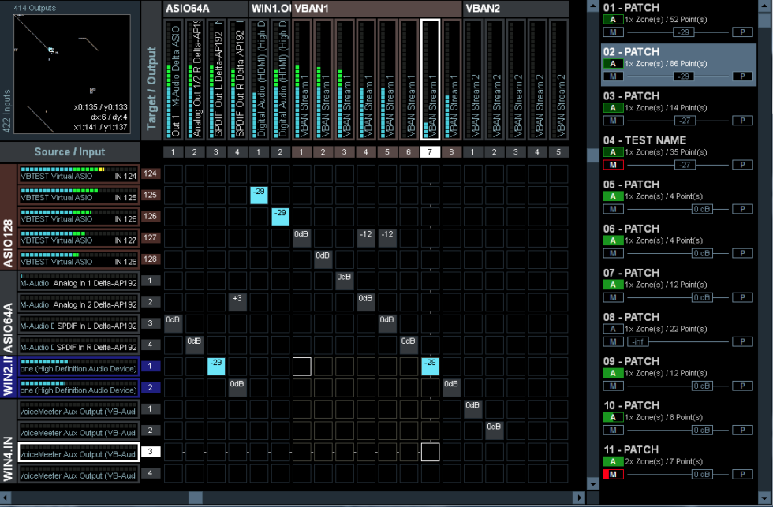The width and height of the screenshot is (773, 507).
Task: Select the SPDIF Out L Delta-AP192 output strip
Action: click(215, 80)
